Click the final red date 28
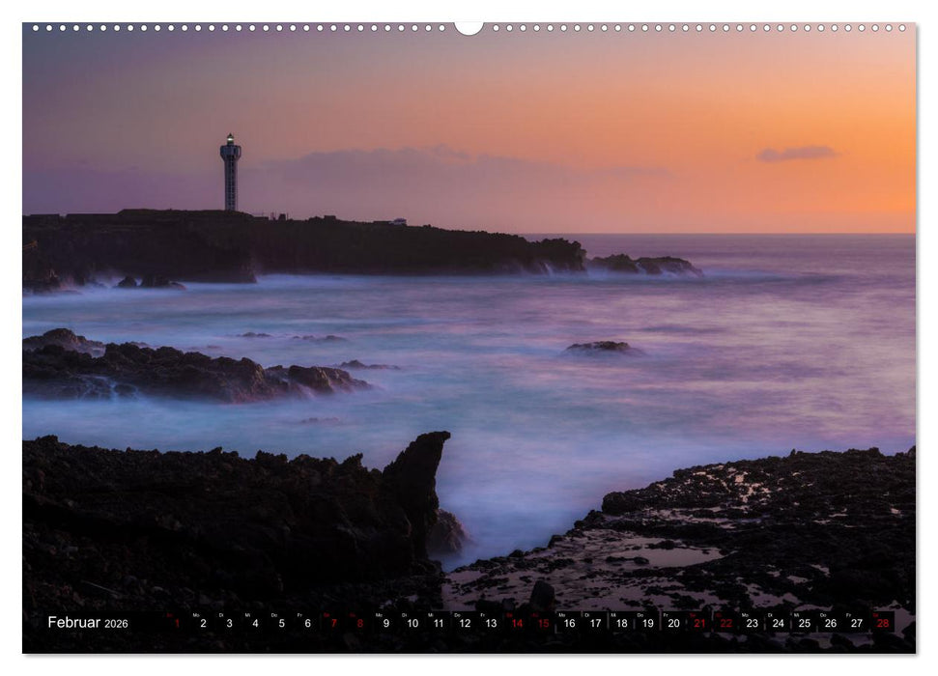 coord(882,622)
